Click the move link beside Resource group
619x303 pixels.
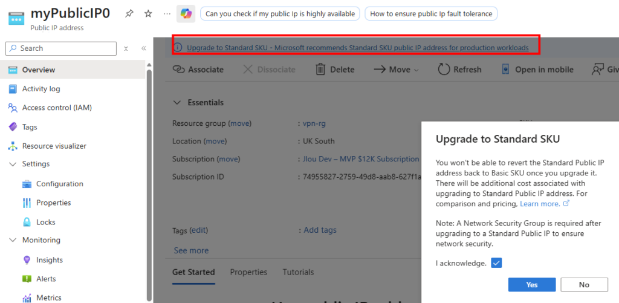point(240,123)
